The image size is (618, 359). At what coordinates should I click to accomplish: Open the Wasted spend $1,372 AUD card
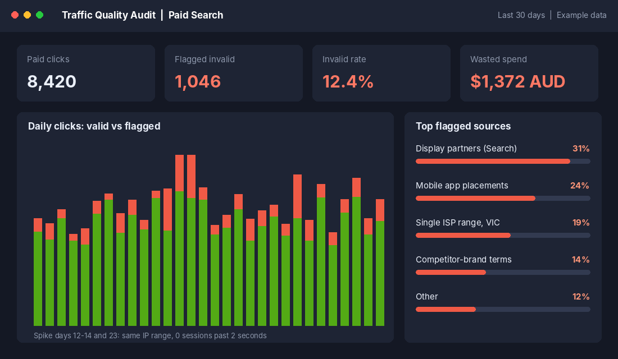click(529, 73)
